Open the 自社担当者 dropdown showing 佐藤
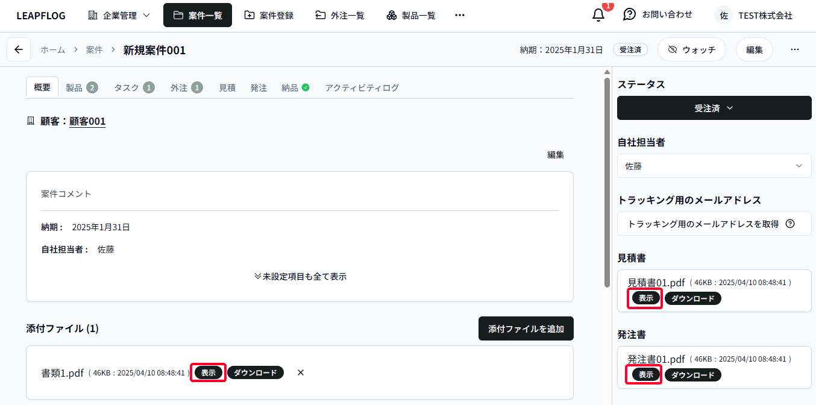This screenshot has height=405, width=816. pyautogui.click(x=714, y=166)
